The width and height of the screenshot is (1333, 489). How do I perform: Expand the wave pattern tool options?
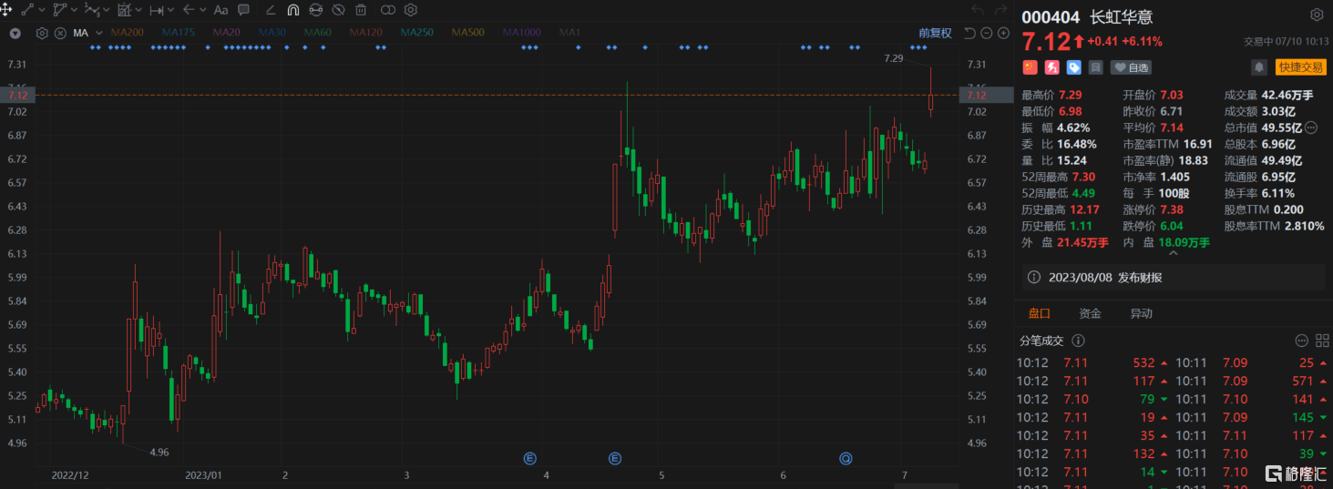pos(106,10)
